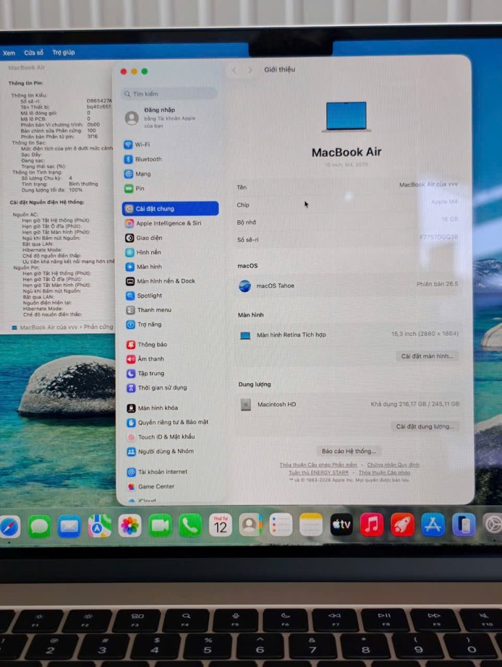Screen dimensions: 502x667
Task: Open Giao diện appearance settings
Action: pos(143,238)
